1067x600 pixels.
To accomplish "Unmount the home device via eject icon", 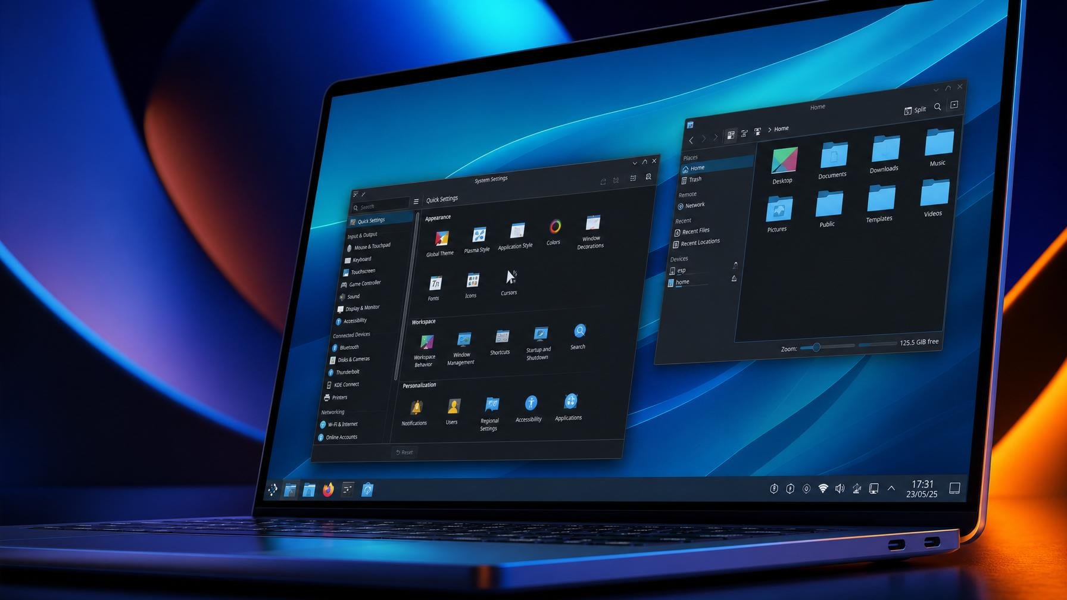I will click(734, 279).
